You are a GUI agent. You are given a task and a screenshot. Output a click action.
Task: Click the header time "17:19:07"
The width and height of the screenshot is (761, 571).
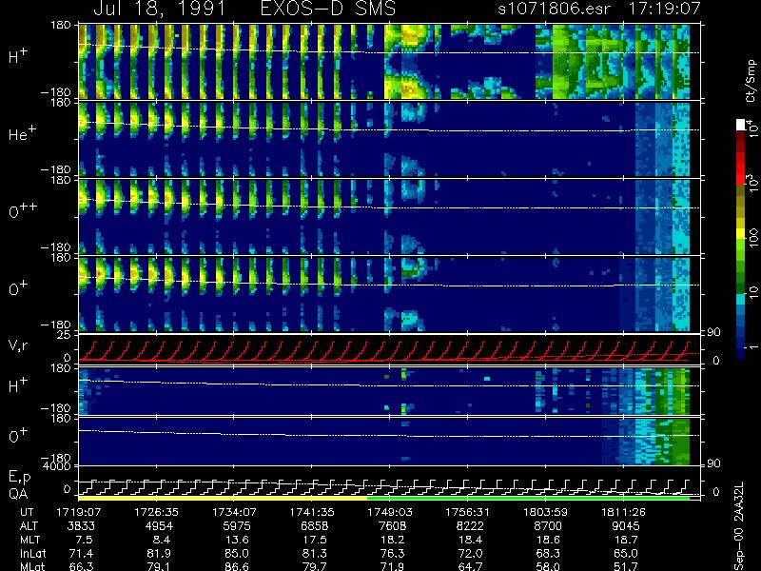tap(664, 9)
